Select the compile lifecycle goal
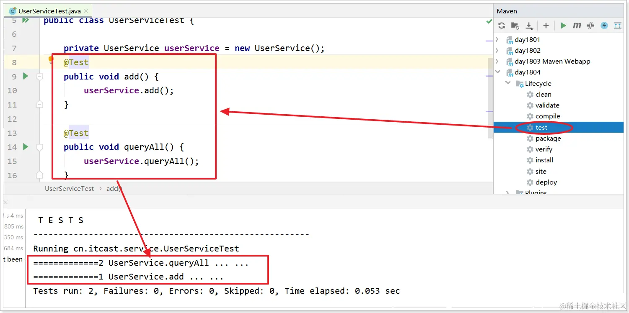This screenshot has width=629, height=313. [x=548, y=116]
